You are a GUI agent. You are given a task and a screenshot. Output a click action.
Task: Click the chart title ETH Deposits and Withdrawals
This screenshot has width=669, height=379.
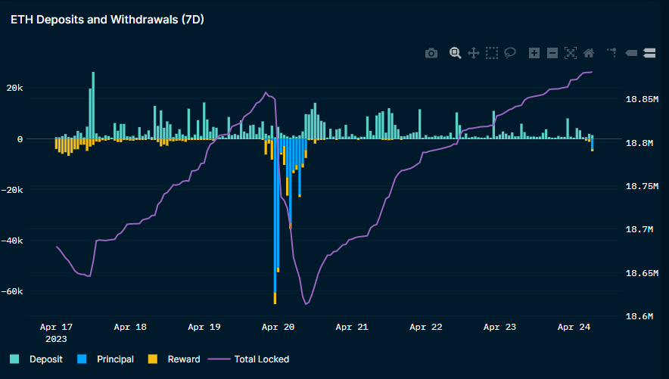click(107, 20)
